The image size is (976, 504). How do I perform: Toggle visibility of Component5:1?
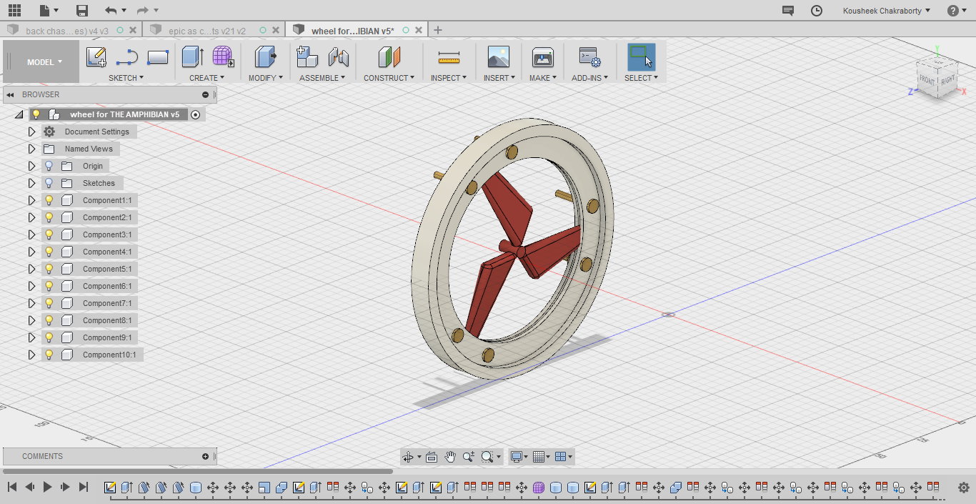coord(47,268)
